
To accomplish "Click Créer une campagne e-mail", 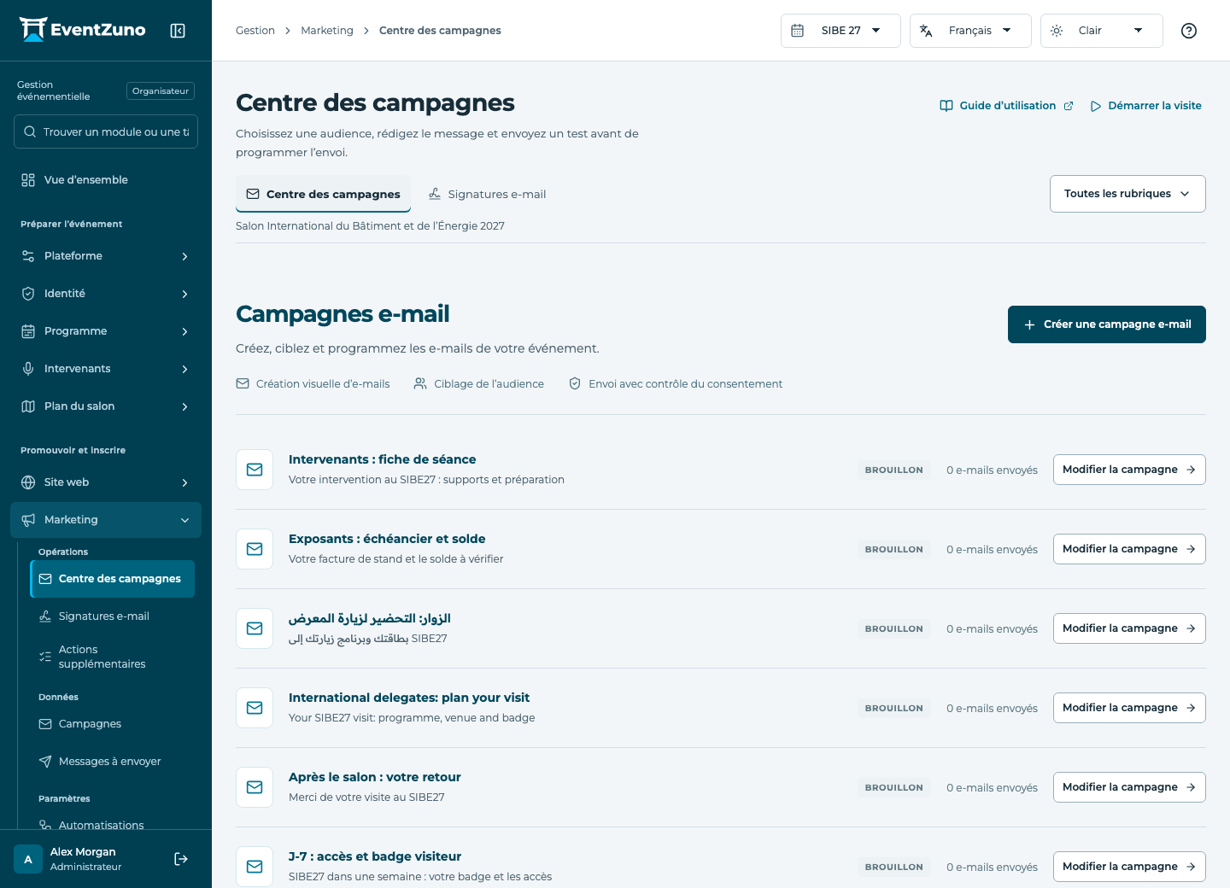I will click(1107, 324).
